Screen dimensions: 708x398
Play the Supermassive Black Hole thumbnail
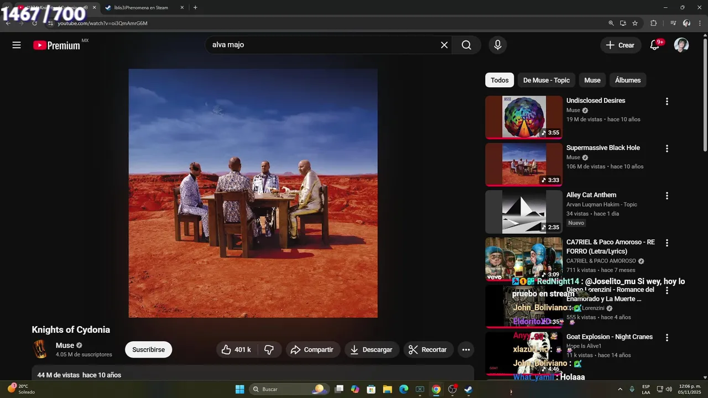point(524,165)
